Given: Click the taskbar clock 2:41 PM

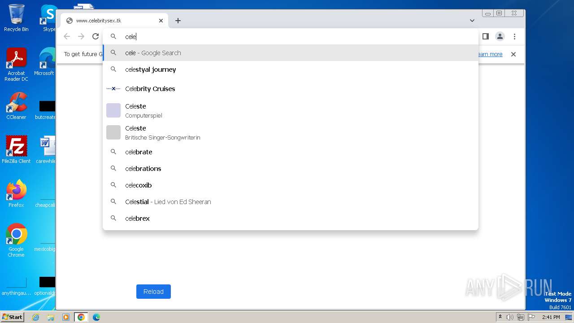Looking at the screenshot, I should [x=551, y=317].
